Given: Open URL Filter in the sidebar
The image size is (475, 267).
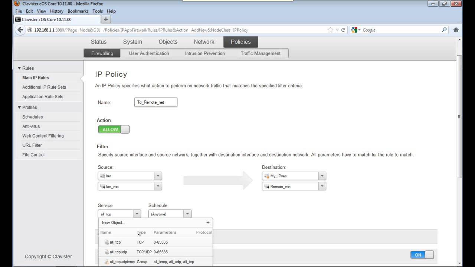Looking at the screenshot, I should (x=32, y=145).
